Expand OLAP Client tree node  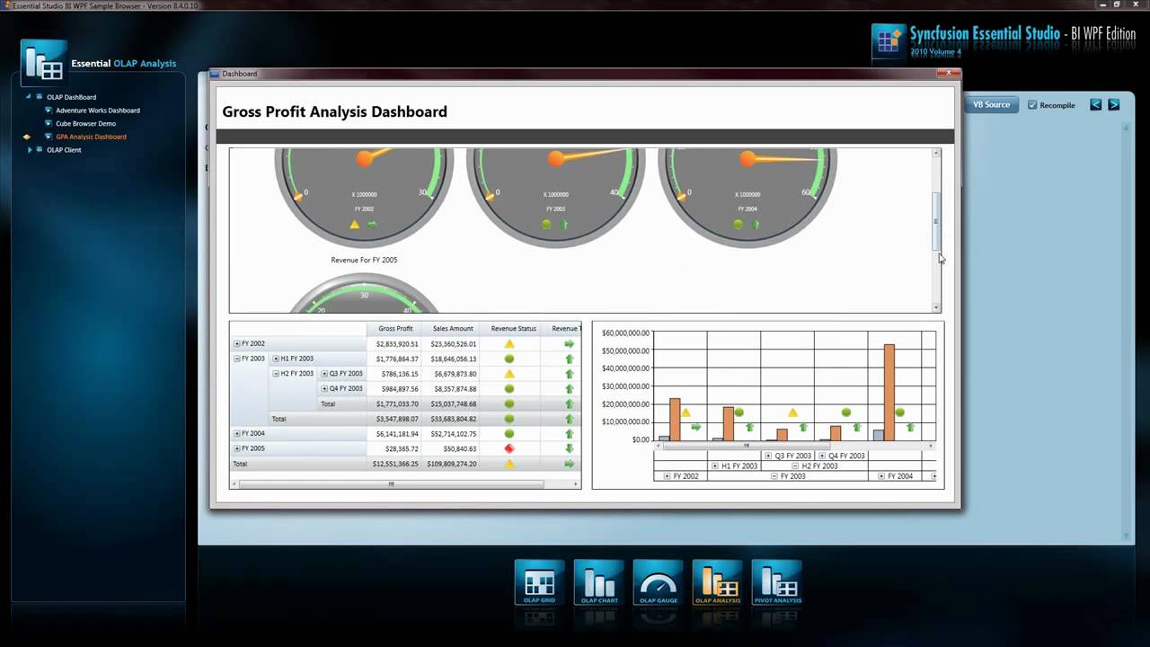(29, 150)
